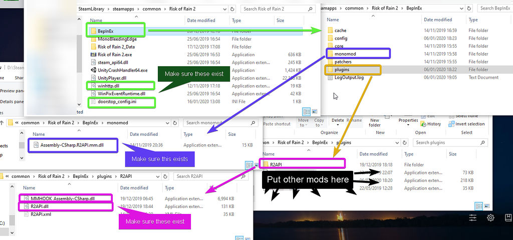
Task: Go to SteamLibrary in the breadcrumb
Action: click(90, 9)
